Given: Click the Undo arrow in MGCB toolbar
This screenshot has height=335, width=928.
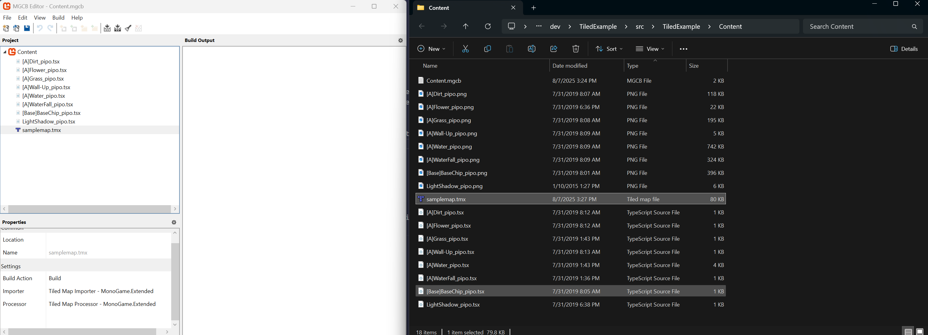Looking at the screenshot, I should [40, 28].
